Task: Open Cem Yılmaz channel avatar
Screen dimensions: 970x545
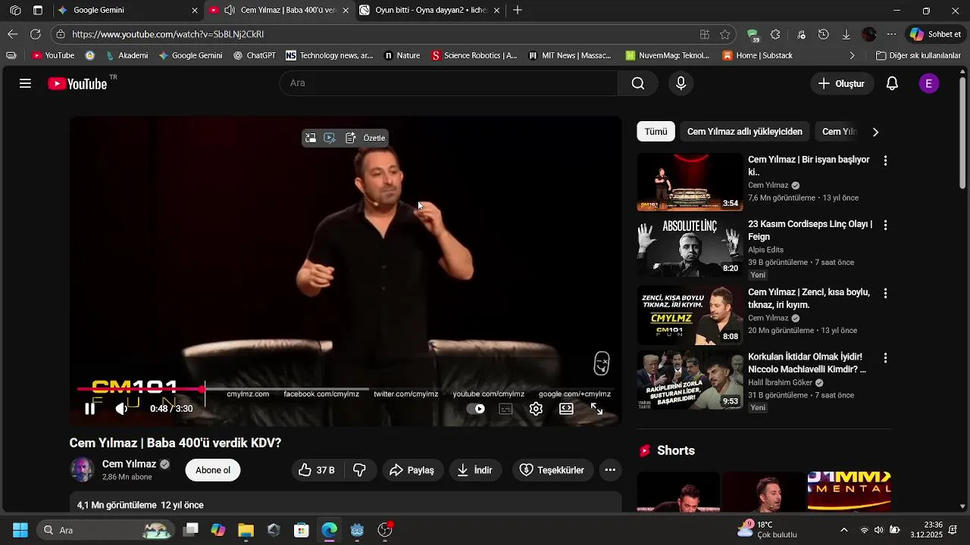Action: (83, 470)
